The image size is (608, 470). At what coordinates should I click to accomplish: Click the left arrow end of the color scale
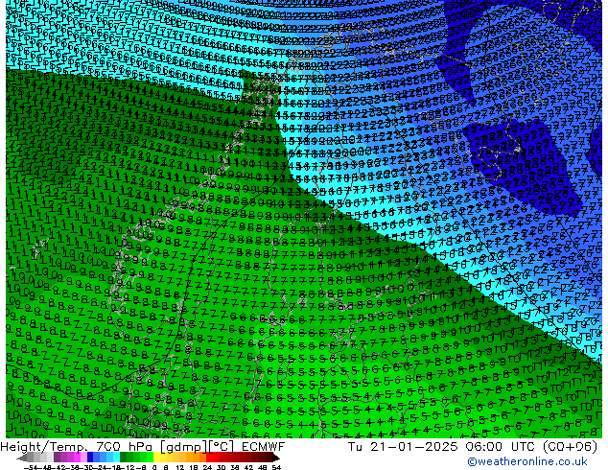tap(22, 458)
